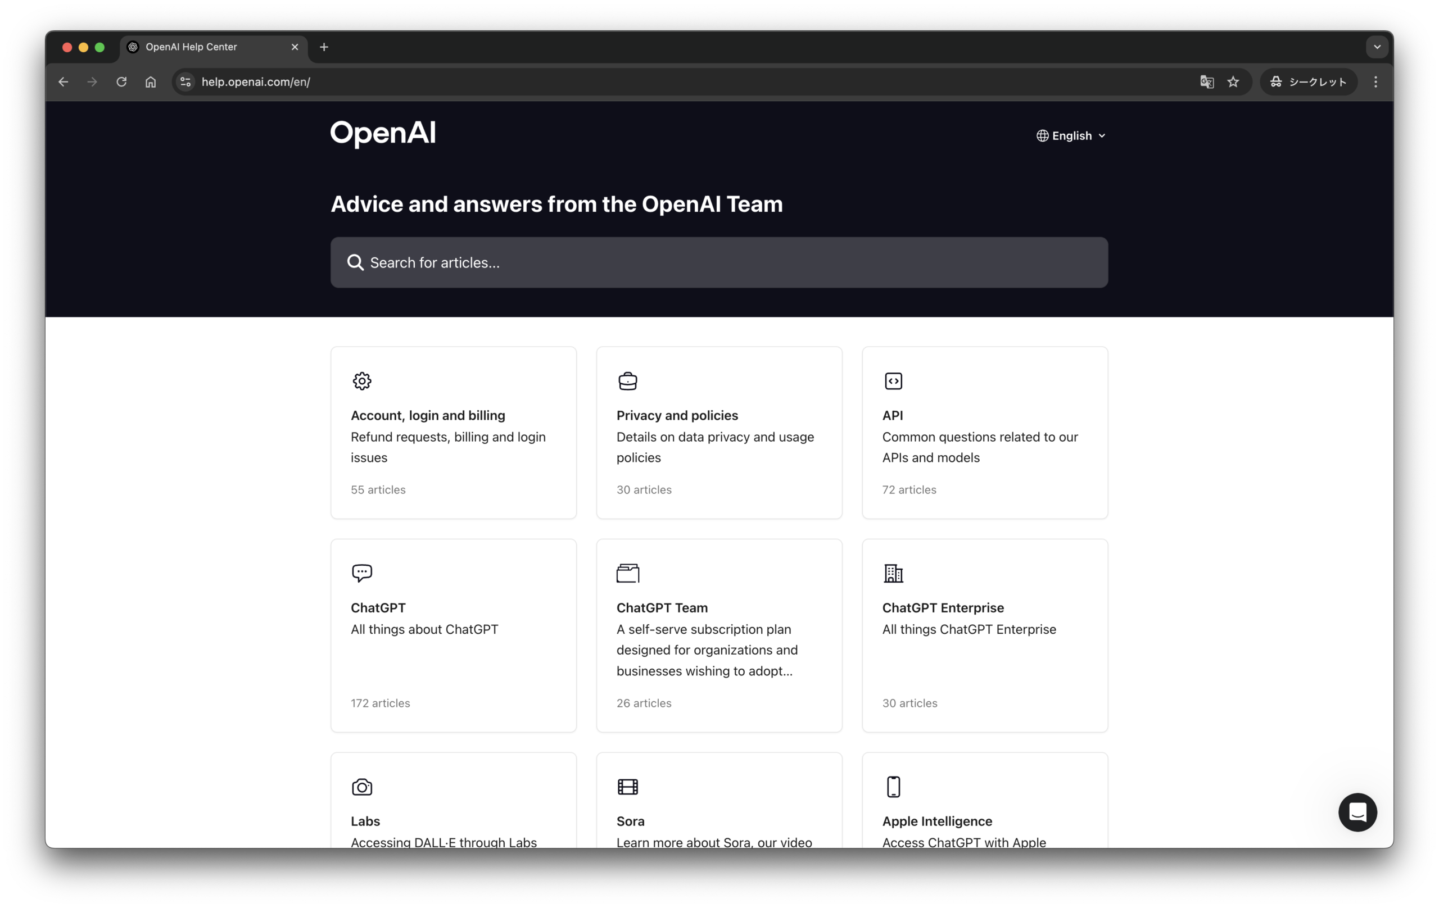Bookmark this page with the star icon
Screen dimensions: 1439x908
1233,82
